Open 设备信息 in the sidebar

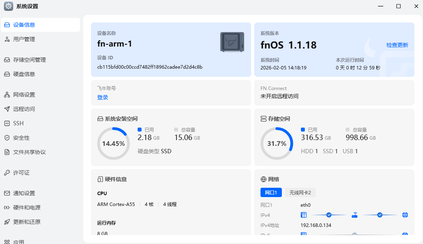(40, 25)
